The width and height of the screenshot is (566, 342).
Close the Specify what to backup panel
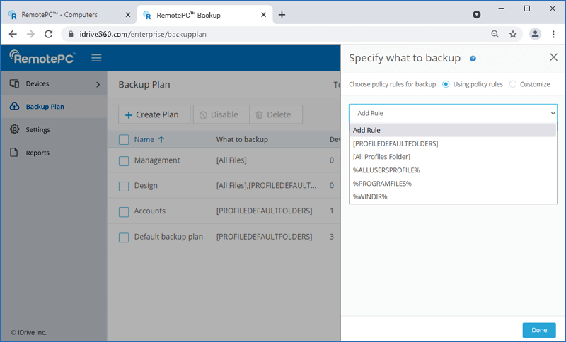pyautogui.click(x=553, y=58)
